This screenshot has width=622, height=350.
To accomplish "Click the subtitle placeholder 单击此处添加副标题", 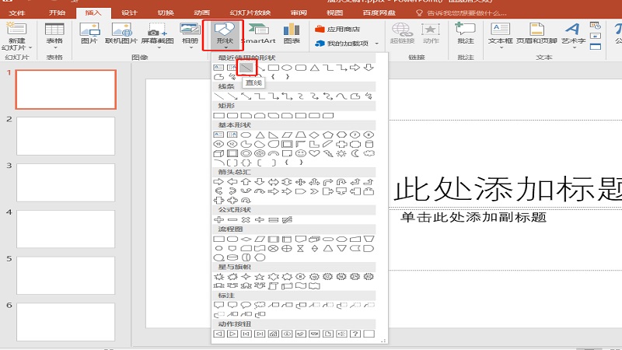I will (x=473, y=217).
